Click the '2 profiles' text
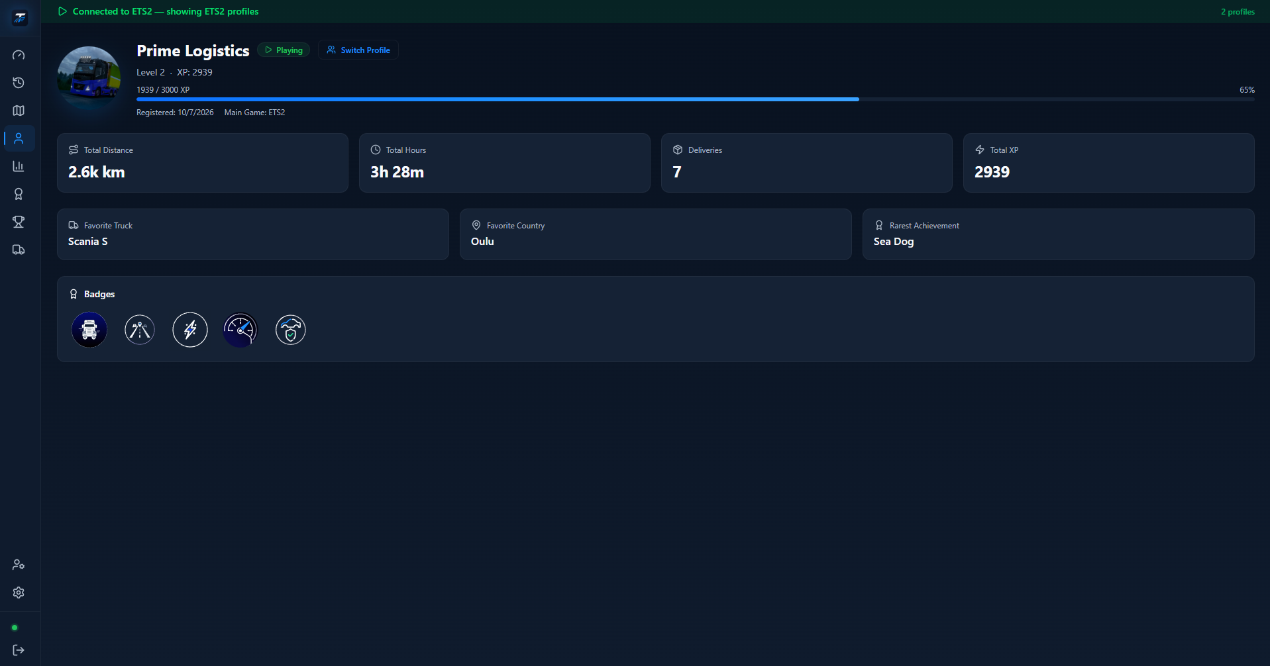Viewport: 1270px width, 666px height. pos(1238,11)
